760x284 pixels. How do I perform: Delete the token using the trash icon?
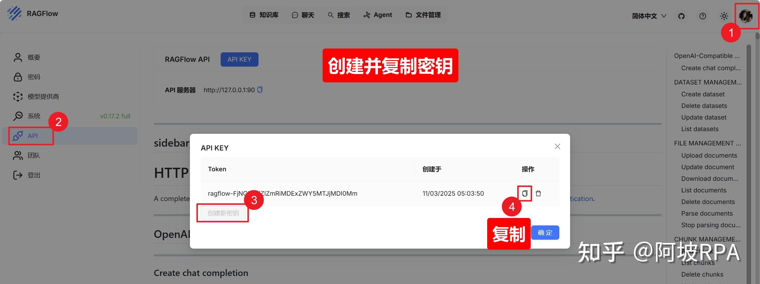click(x=538, y=193)
